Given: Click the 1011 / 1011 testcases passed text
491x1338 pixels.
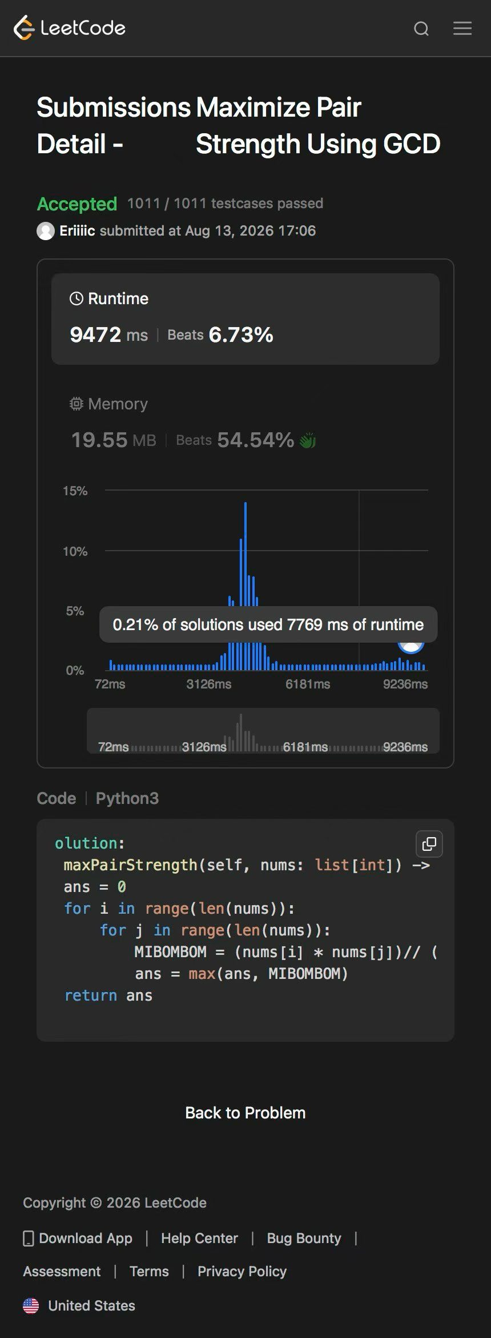Looking at the screenshot, I should coord(225,204).
